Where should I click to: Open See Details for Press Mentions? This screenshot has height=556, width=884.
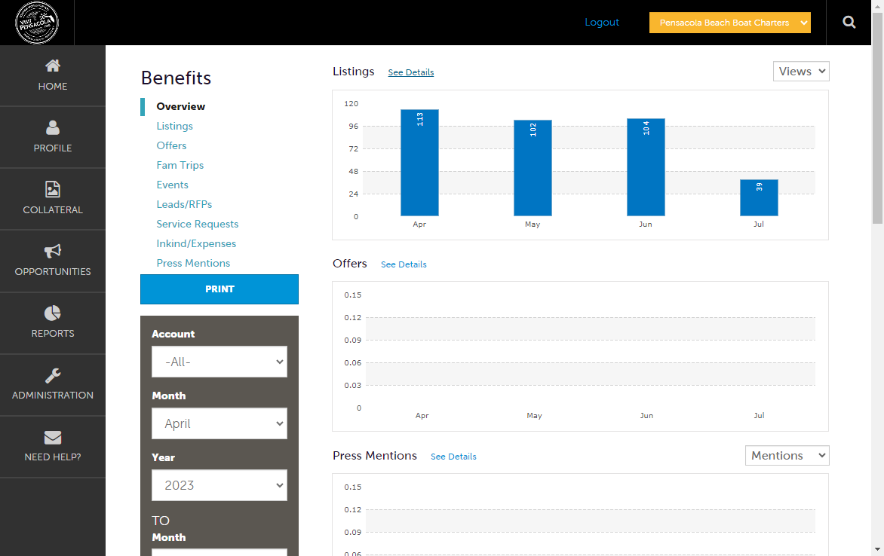453,457
